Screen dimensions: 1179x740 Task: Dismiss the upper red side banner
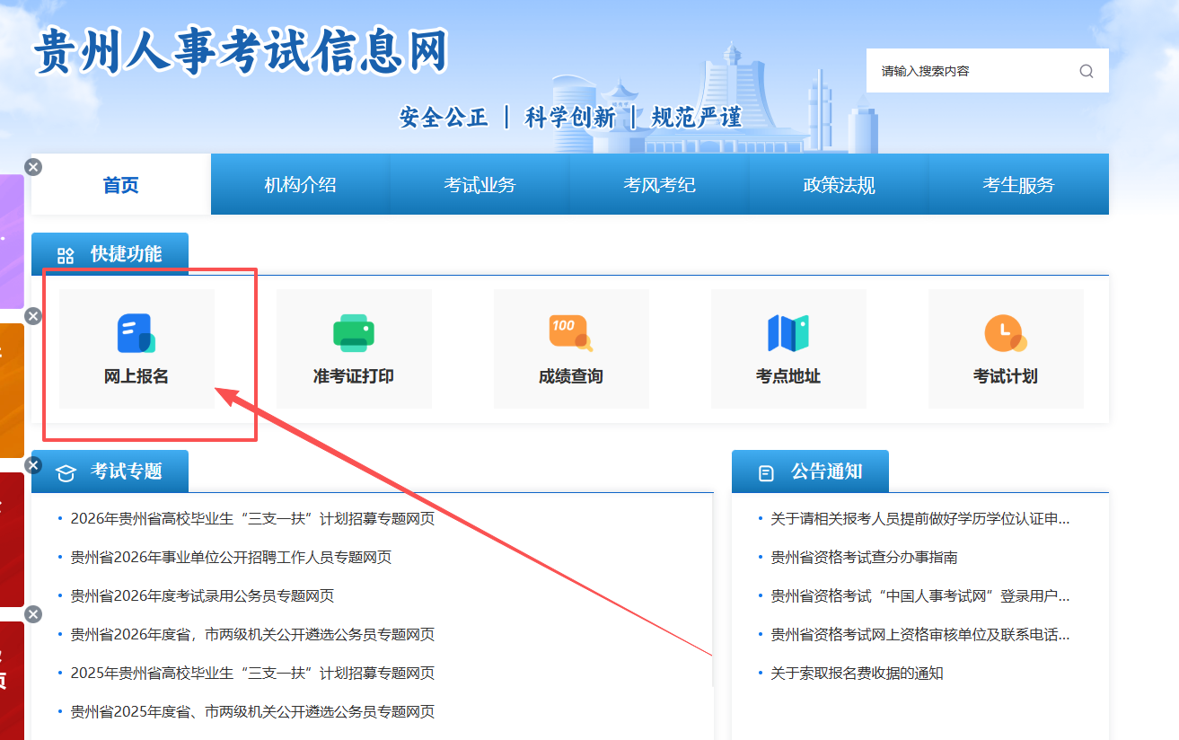pyautogui.click(x=33, y=465)
